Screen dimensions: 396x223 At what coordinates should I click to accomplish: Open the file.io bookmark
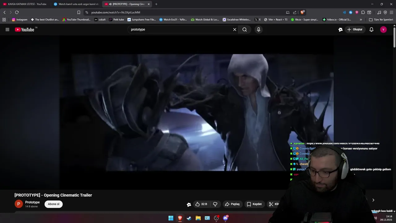click(x=305, y=20)
